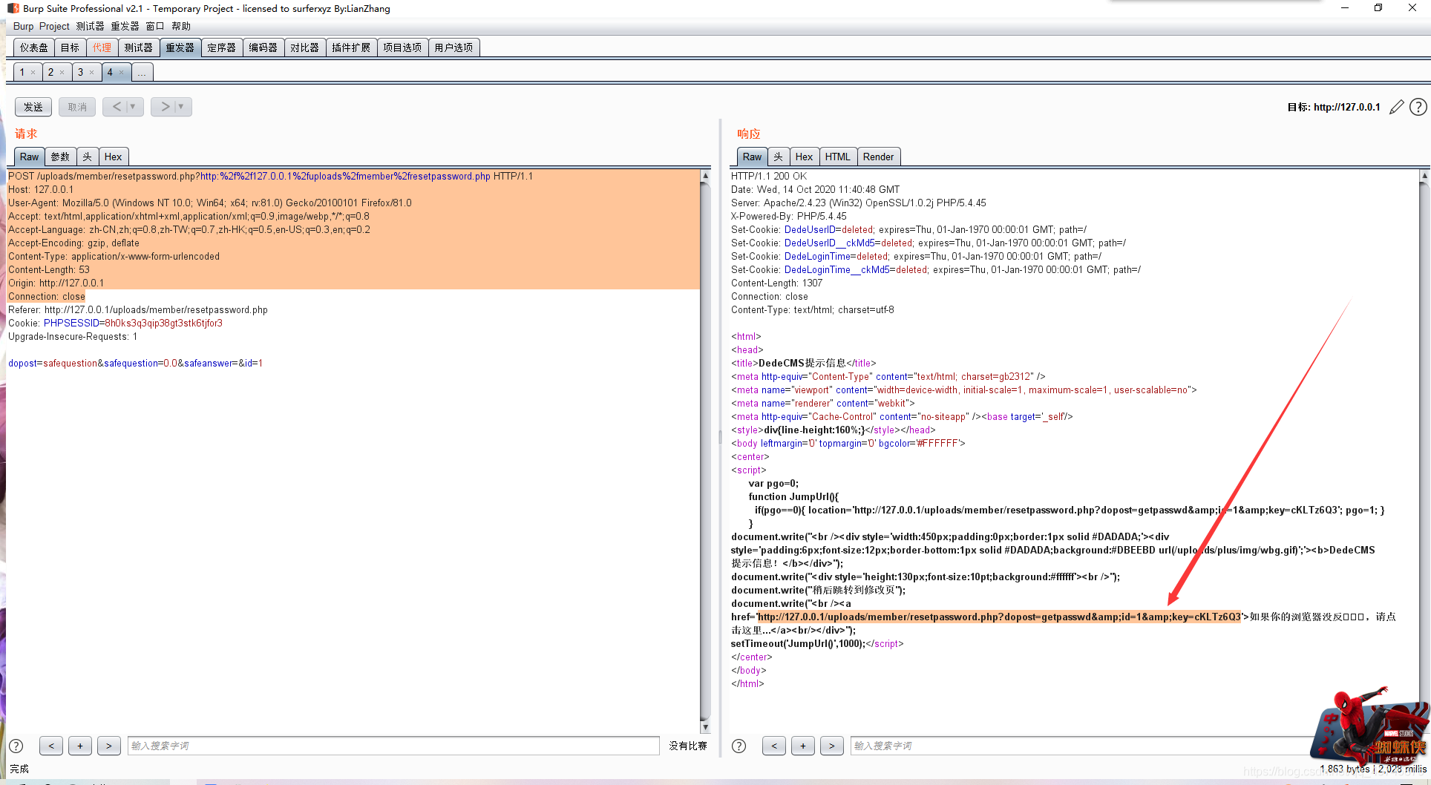1431x785 pixels.
Task: Click the POST body line dopost=safequestion
Action: click(135, 364)
